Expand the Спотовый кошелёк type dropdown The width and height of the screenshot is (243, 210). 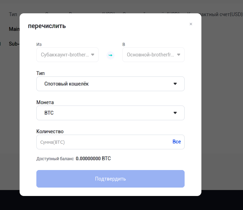110,84
